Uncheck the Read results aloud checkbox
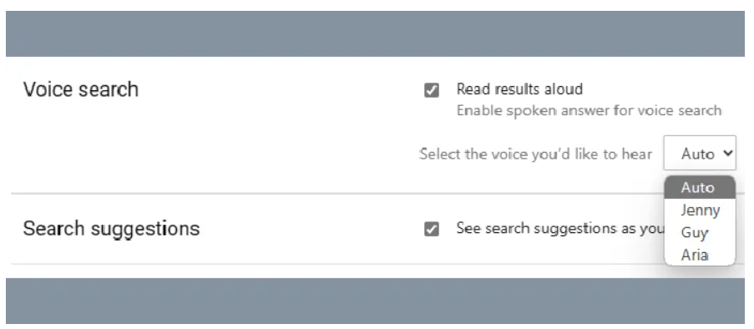Image resolution: width=754 pixels, height=329 pixels. pos(432,90)
